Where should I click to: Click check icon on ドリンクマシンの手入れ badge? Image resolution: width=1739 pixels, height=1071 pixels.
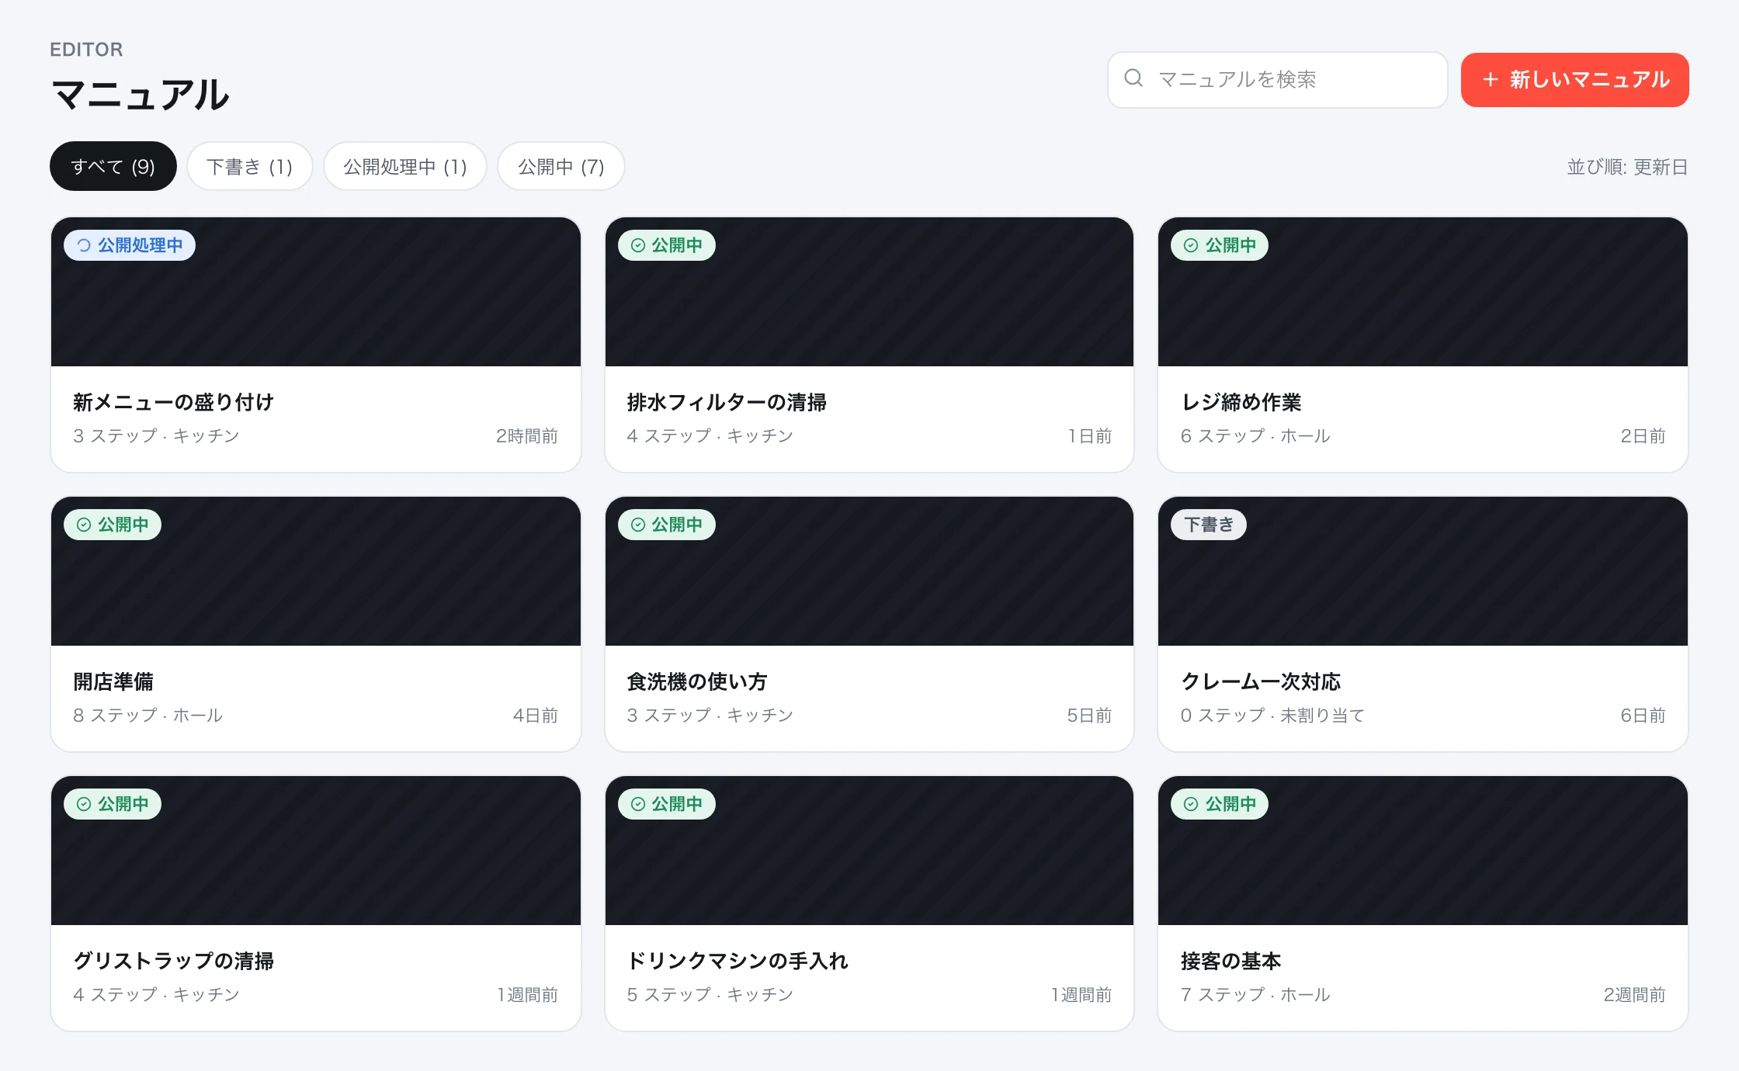pos(637,804)
